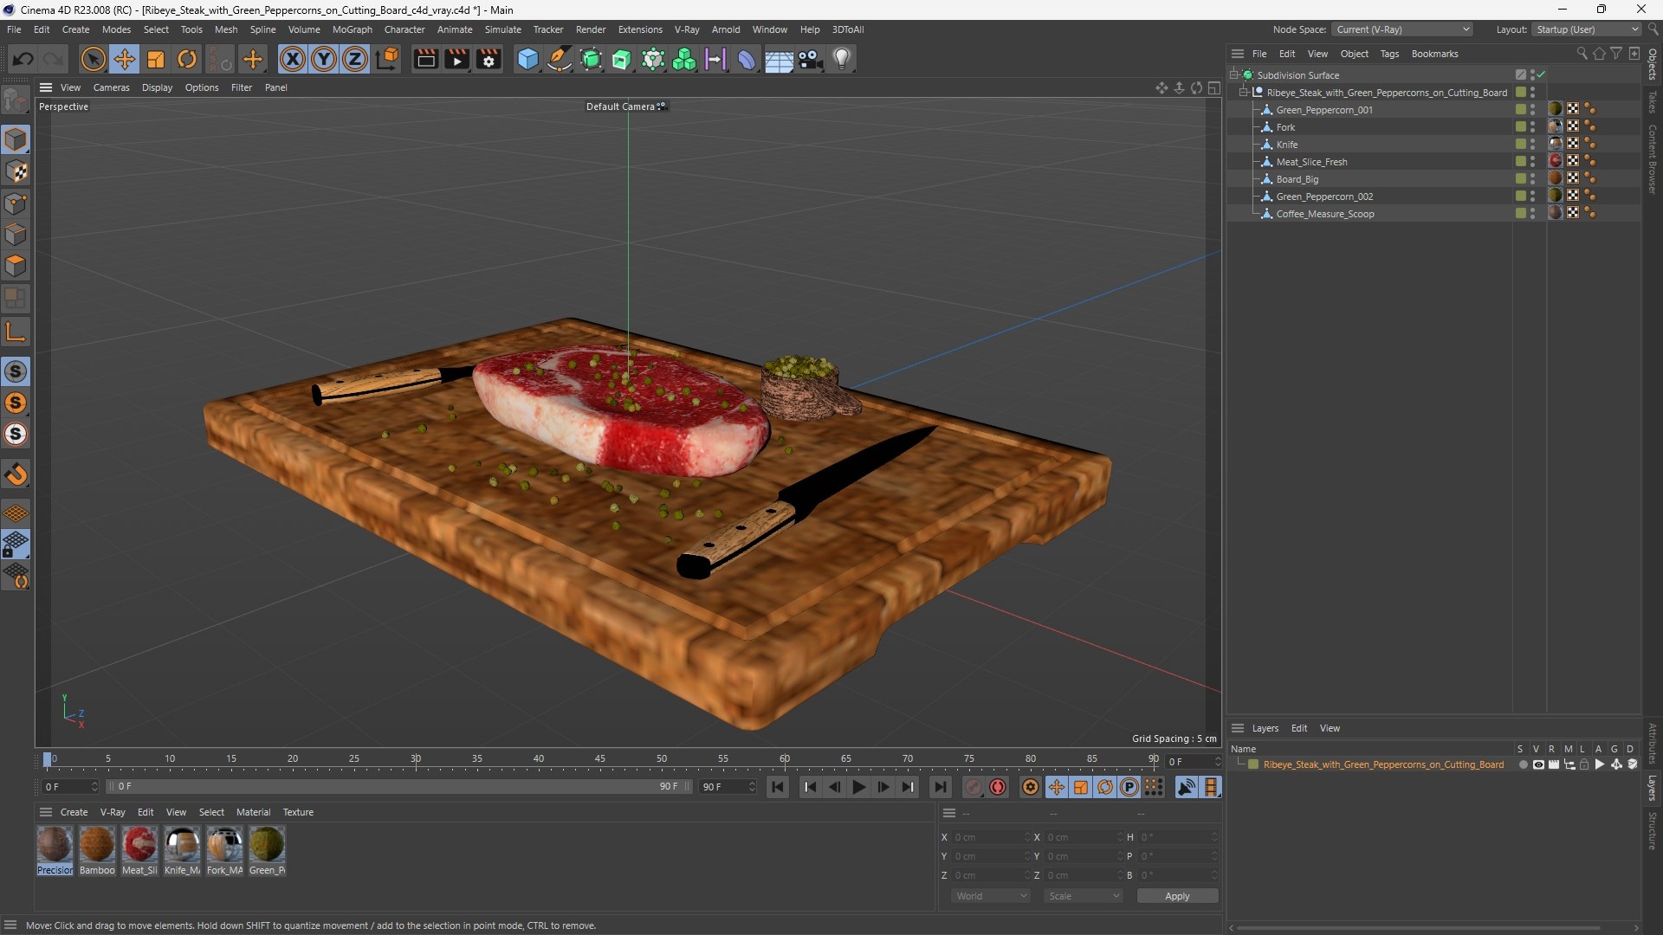Click the Undo arrow icon
The image size is (1663, 935).
point(23,59)
